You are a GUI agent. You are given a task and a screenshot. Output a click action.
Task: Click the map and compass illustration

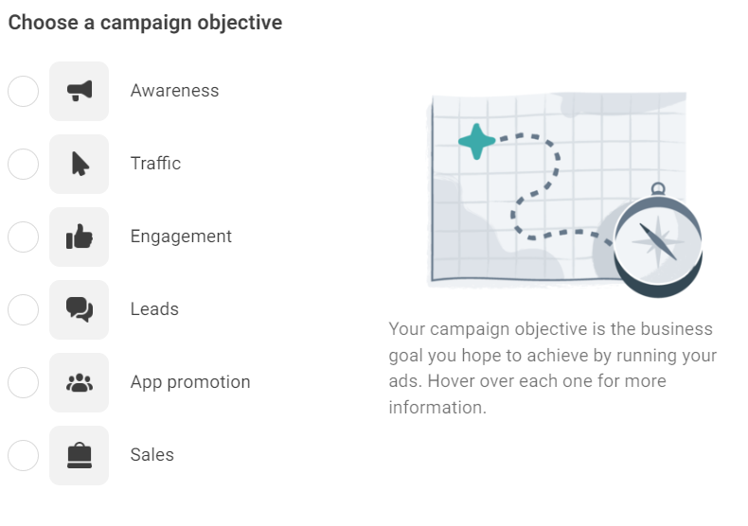[x=565, y=195]
